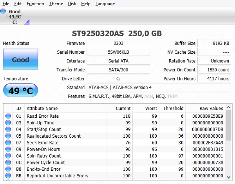
Task: Select the Start/Stop Count row text
Action: click(x=44, y=129)
